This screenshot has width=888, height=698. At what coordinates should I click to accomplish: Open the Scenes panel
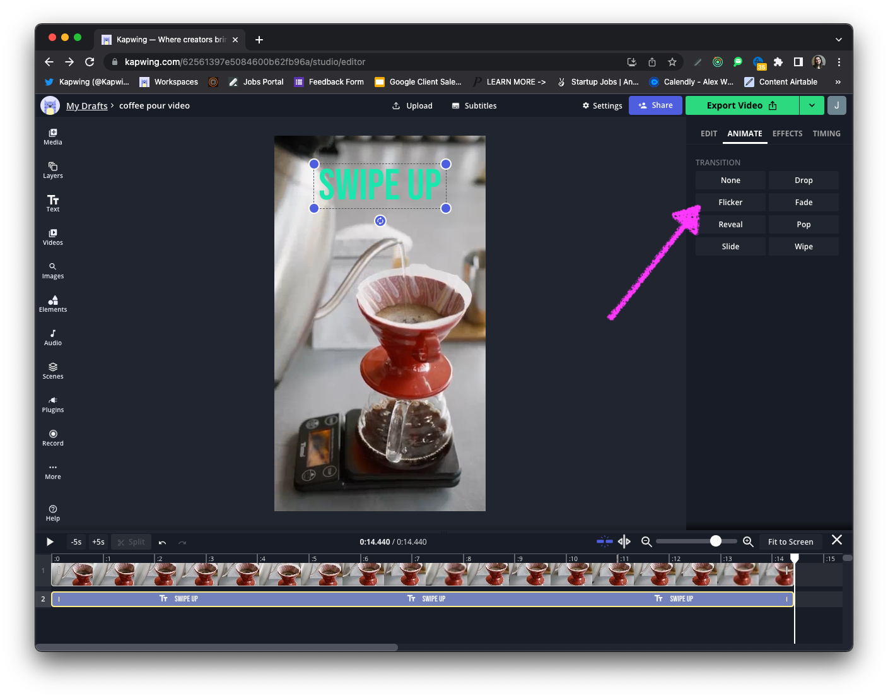[x=53, y=370]
